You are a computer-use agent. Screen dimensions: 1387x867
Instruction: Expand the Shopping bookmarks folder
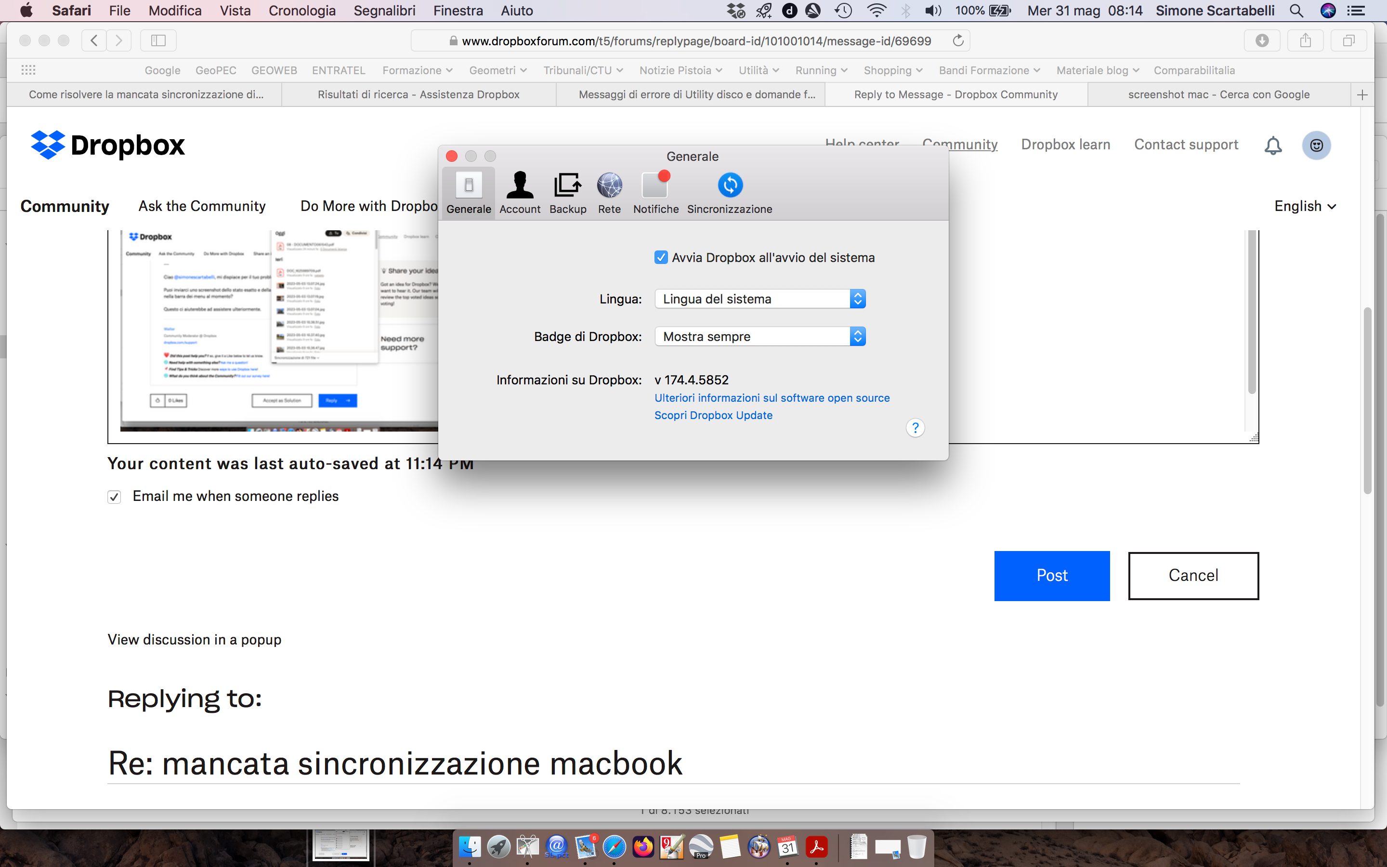coord(893,70)
